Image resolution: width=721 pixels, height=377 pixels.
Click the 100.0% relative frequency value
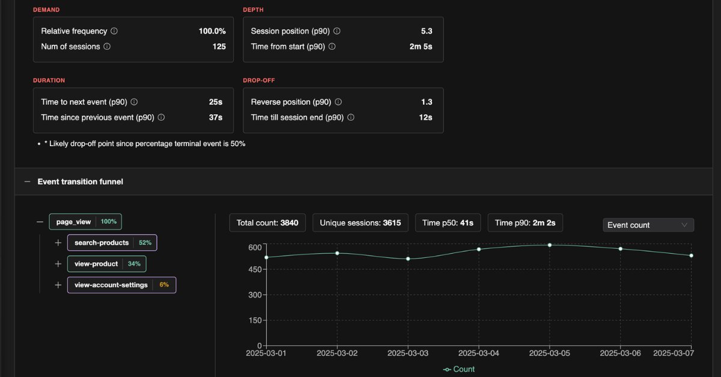212,31
